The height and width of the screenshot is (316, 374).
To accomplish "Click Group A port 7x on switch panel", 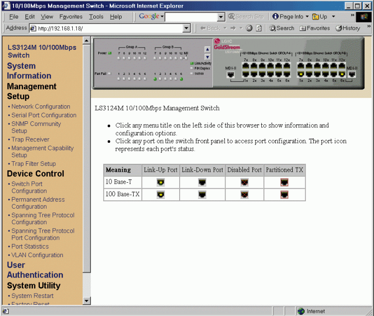I will [x=245, y=66].
